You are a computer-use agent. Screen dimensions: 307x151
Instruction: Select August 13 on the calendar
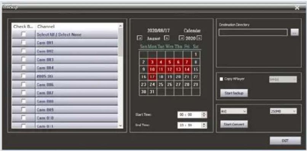pos(178,69)
